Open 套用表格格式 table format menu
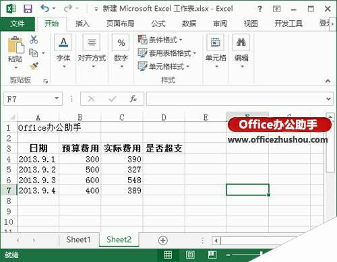This screenshot has height=262, width=337. (167, 53)
